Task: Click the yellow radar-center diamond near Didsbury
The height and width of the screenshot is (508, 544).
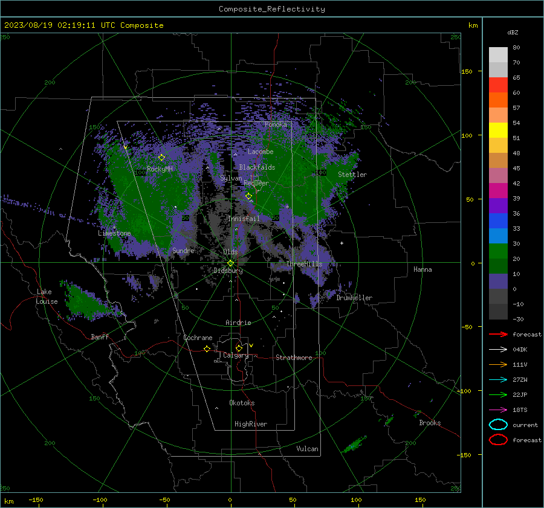Action: 231,263
